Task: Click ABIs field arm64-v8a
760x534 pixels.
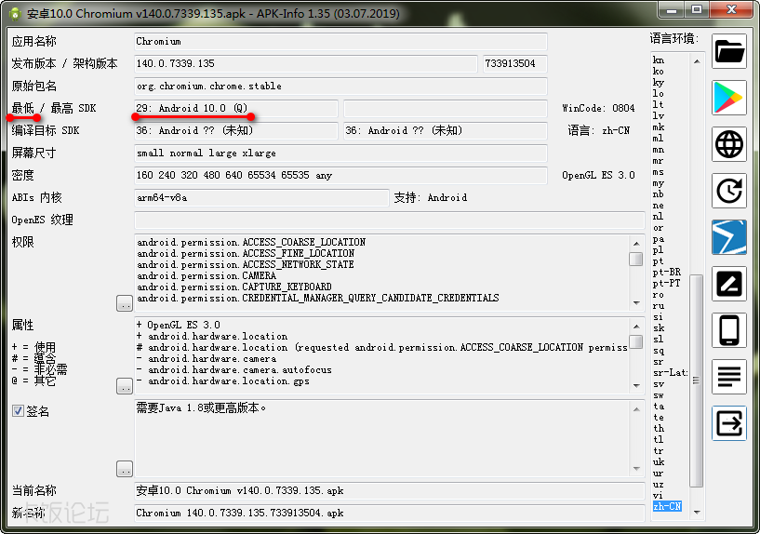Action: point(261,197)
